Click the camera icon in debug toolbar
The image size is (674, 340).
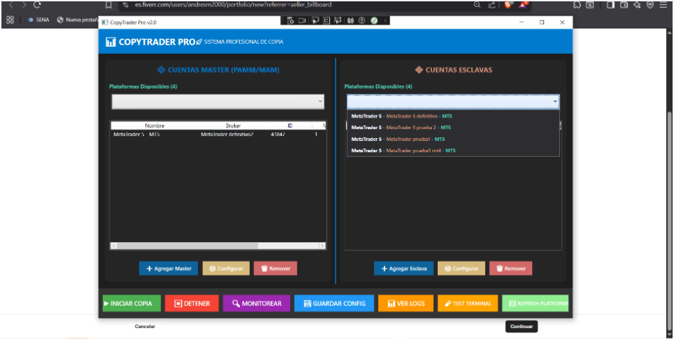point(302,20)
